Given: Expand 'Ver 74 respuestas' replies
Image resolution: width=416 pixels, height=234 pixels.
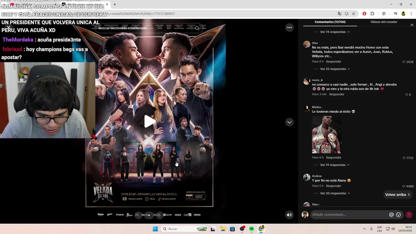Looking at the screenshot, I should pyautogui.click(x=335, y=32).
